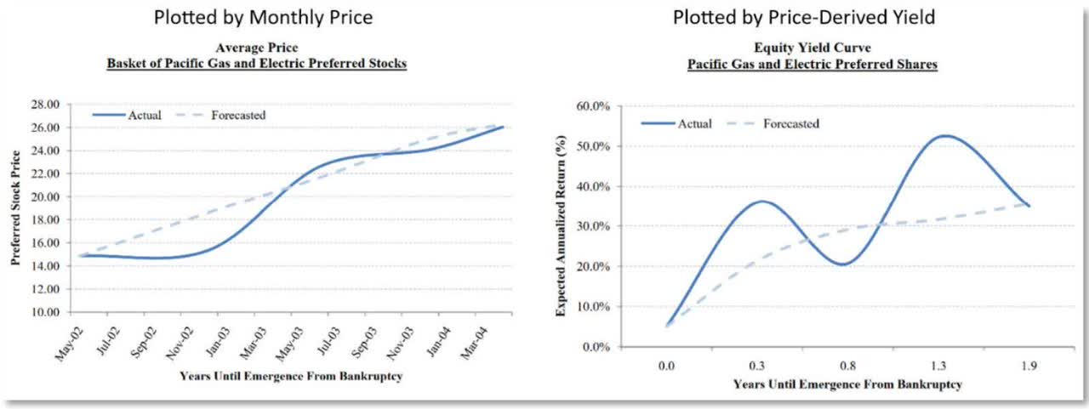Click 'Basket of Pacific Gas and Electric Preferred Stocks'
1089x409 pixels.
coord(257,65)
